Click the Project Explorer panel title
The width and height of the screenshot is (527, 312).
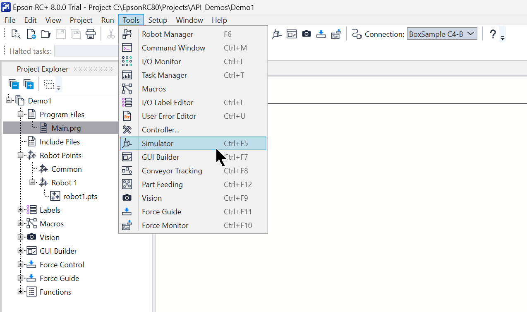tap(43, 69)
